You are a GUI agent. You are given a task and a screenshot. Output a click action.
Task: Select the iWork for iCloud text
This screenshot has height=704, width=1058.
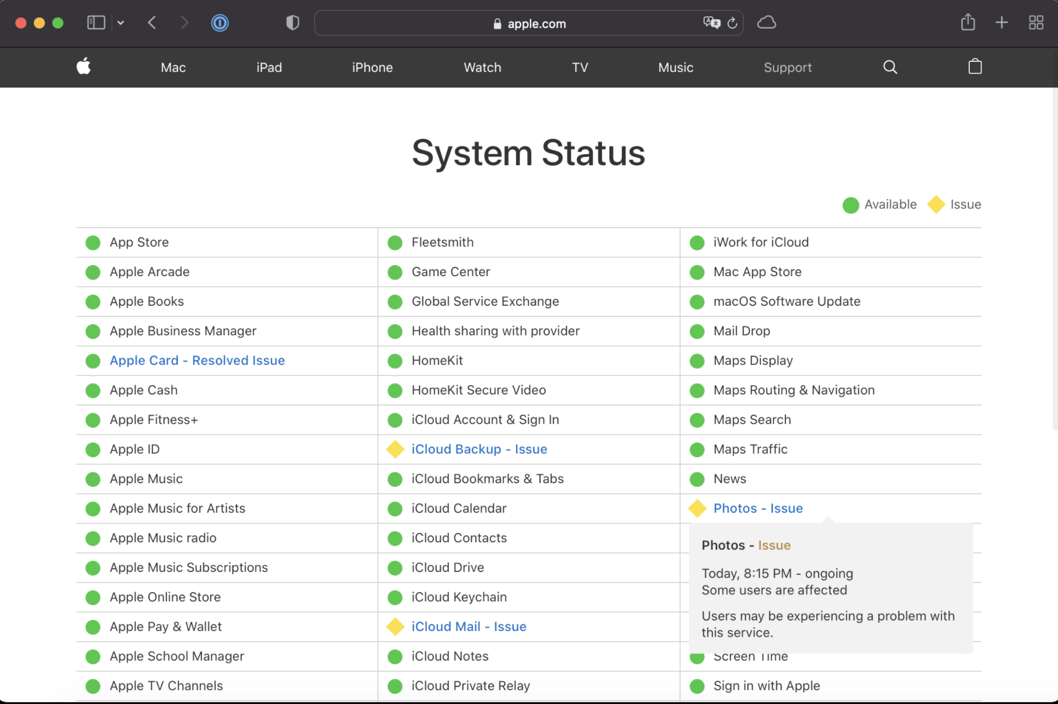(761, 242)
